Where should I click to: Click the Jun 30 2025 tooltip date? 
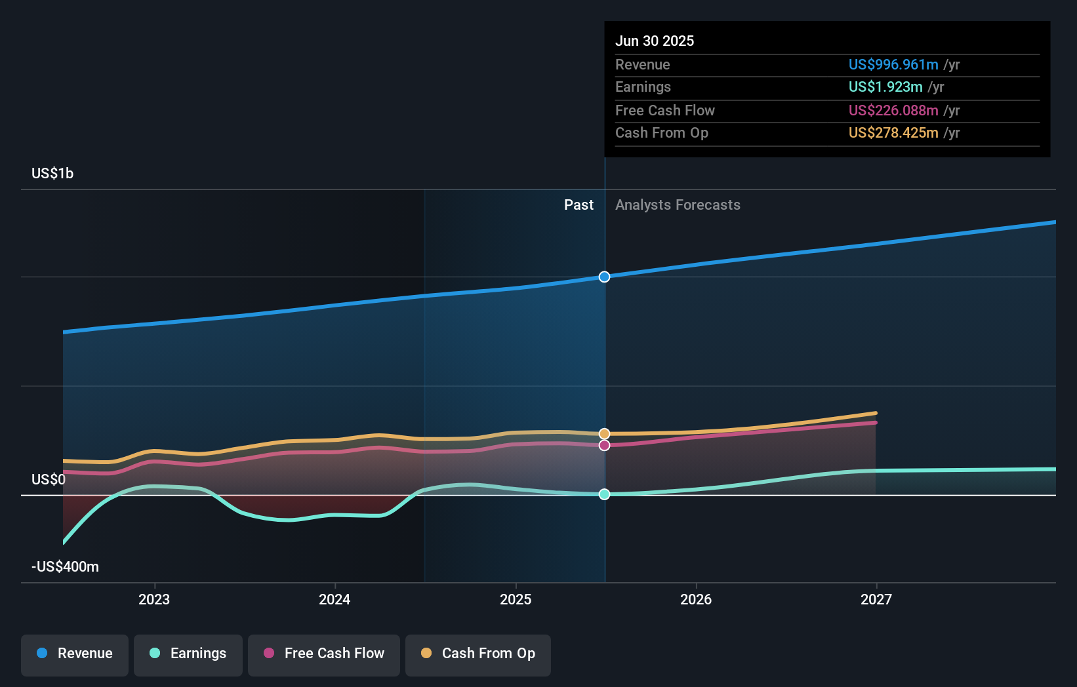pyautogui.click(x=655, y=41)
